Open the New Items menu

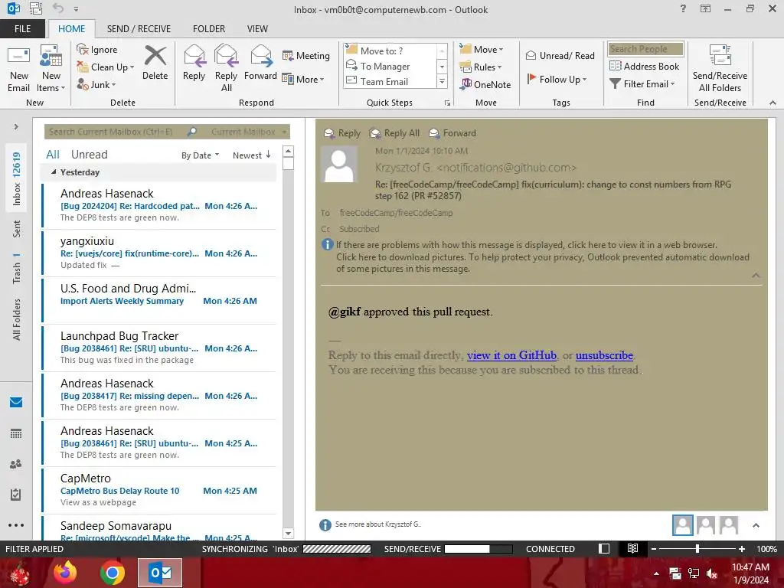51,69
